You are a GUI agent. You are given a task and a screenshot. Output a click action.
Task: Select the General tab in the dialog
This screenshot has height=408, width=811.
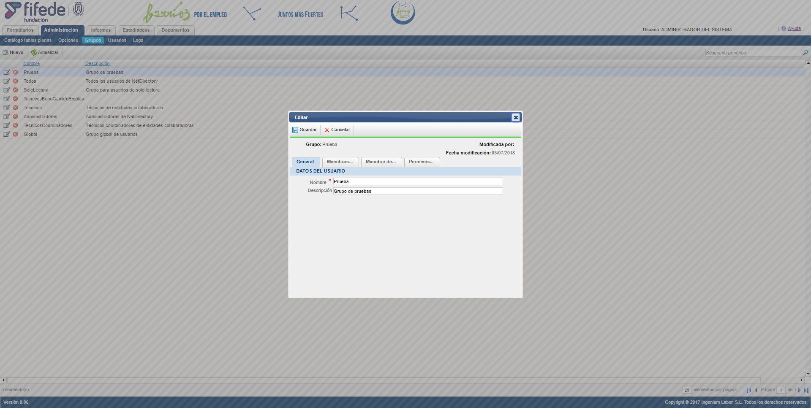tap(305, 162)
